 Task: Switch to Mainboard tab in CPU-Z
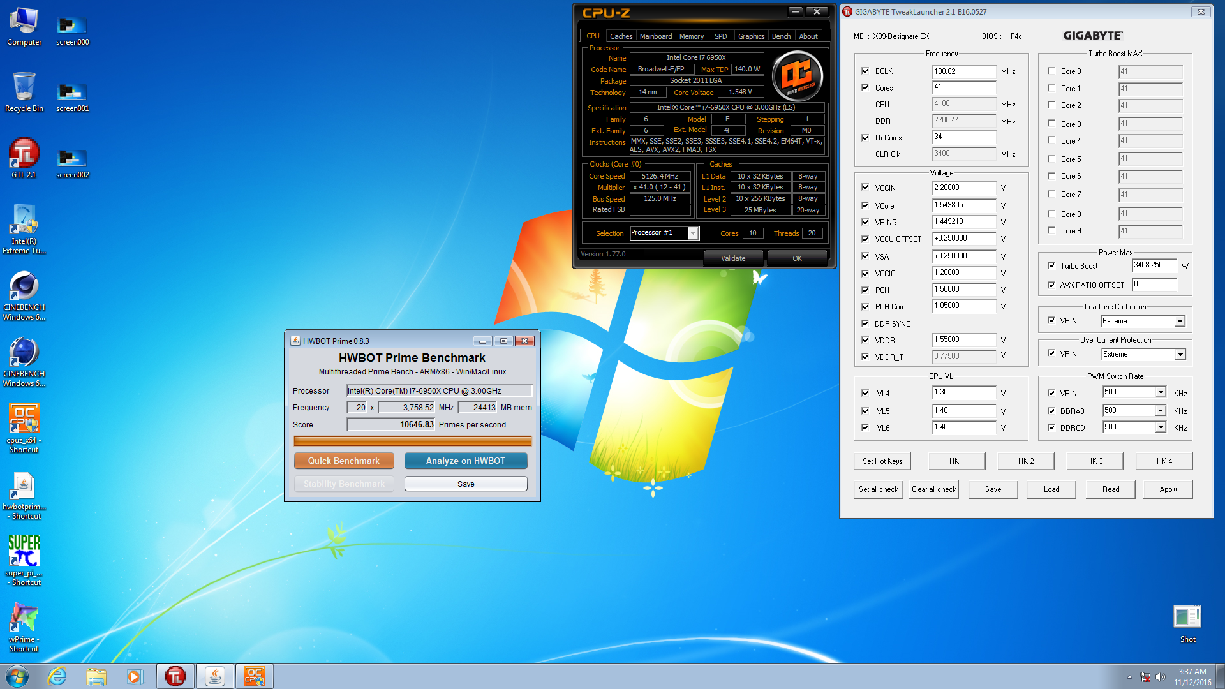click(x=656, y=36)
